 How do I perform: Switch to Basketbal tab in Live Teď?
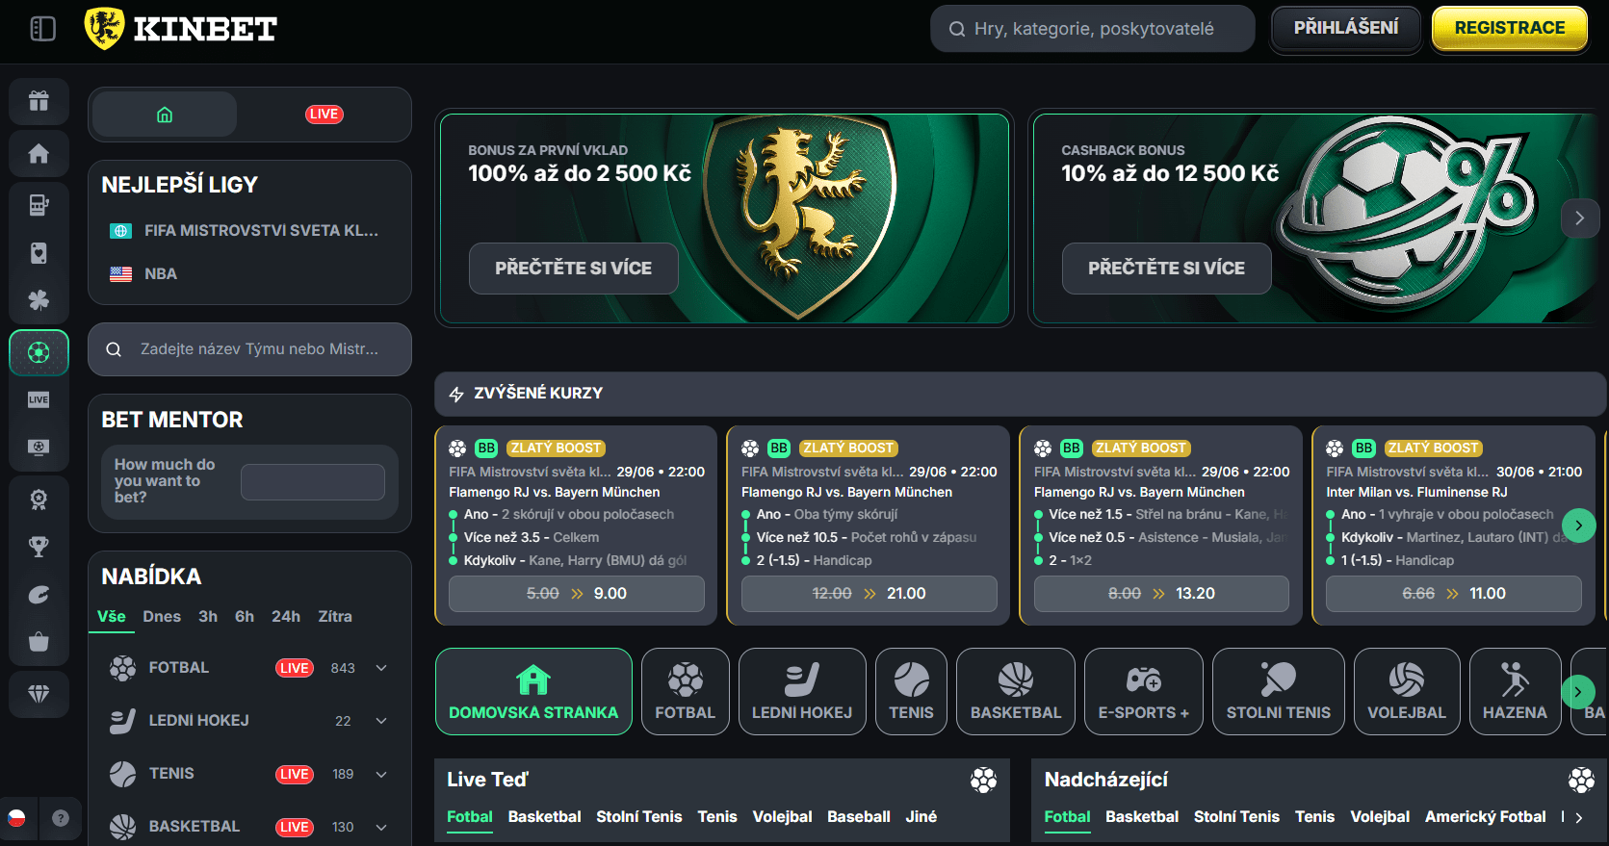click(544, 816)
